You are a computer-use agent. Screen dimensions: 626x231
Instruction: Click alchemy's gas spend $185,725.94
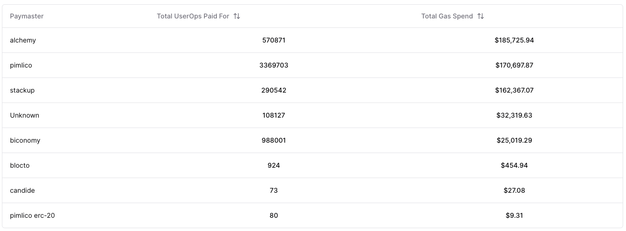(514, 41)
